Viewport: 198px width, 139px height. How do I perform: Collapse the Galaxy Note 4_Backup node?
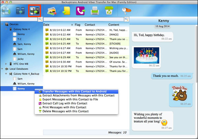click(x=6, y=74)
